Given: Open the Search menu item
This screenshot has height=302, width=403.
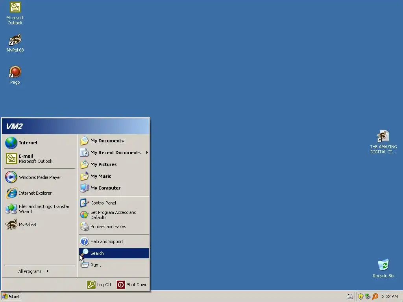Looking at the screenshot, I should pos(114,253).
